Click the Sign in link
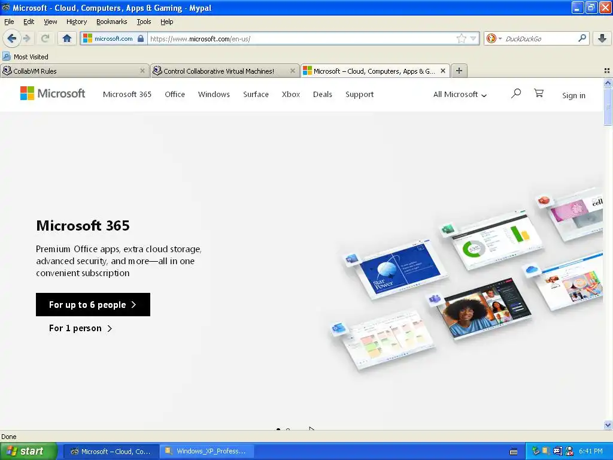The height and width of the screenshot is (460, 613). click(573, 95)
